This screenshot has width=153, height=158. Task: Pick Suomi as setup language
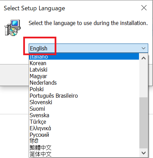pyautogui.click(x=84, y=109)
